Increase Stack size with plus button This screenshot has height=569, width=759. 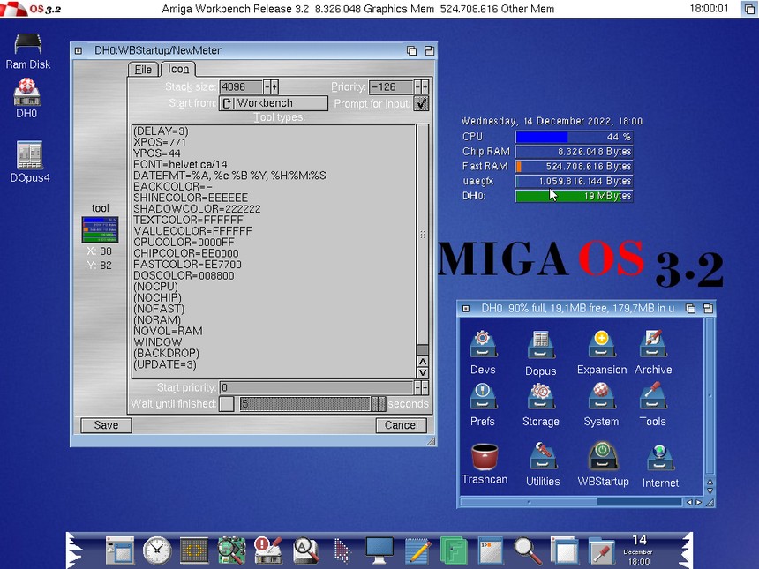tap(274, 86)
